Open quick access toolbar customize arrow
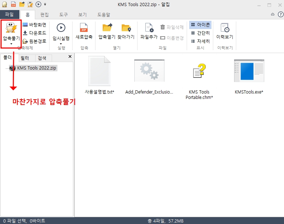284x224 pixels. point(45,4)
